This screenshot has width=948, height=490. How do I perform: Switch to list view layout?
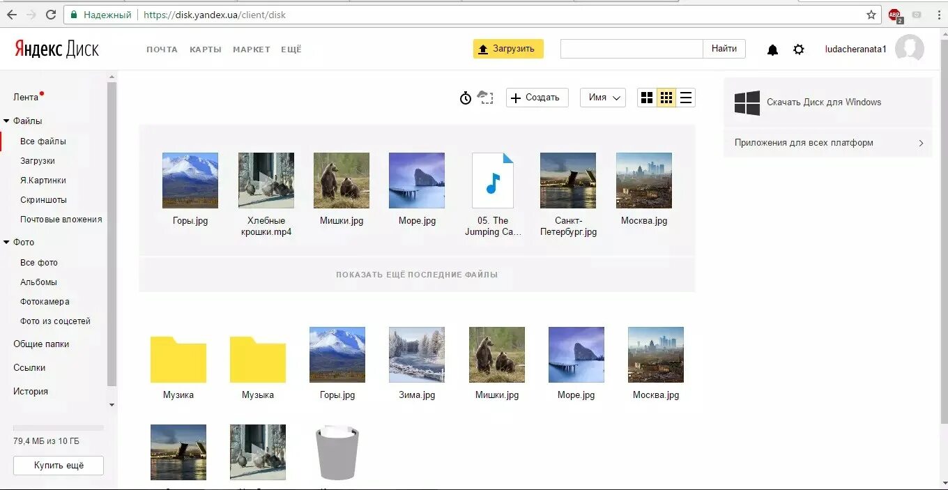(x=685, y=98)
